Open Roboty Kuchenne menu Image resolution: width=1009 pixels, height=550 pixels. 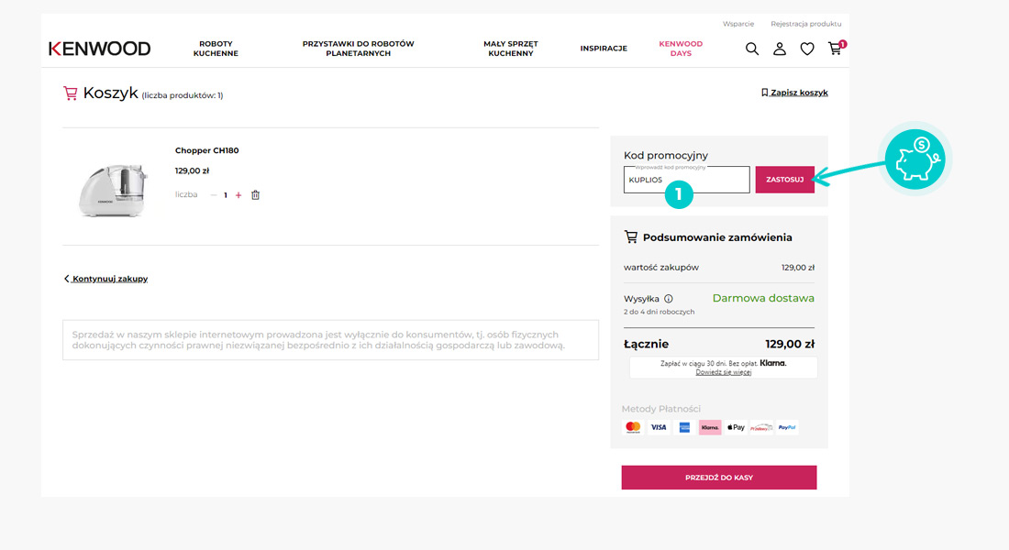216,49
